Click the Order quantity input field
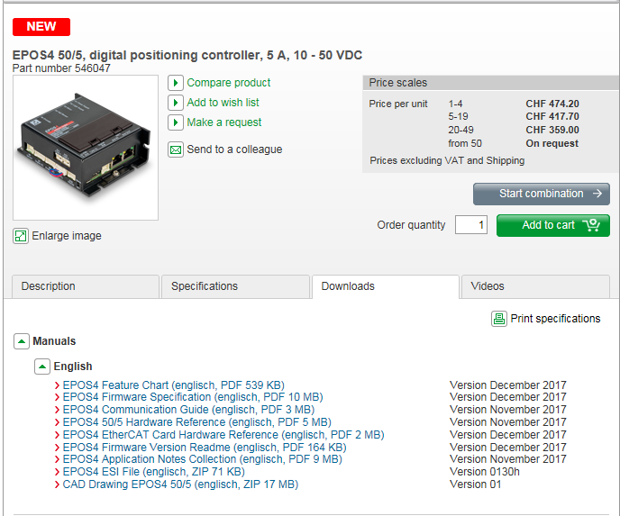Screen dimensions: 620x516 pos(471,225)
